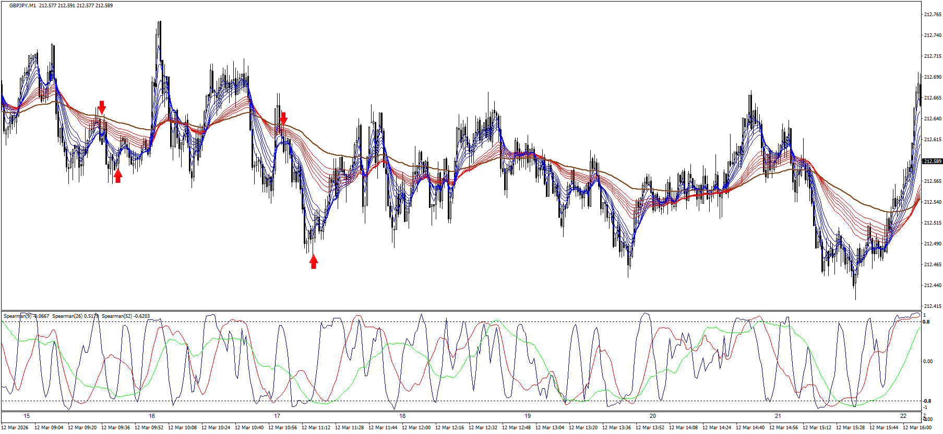
Task: Select period marker 18 on timeline
Action: (402, 416)
